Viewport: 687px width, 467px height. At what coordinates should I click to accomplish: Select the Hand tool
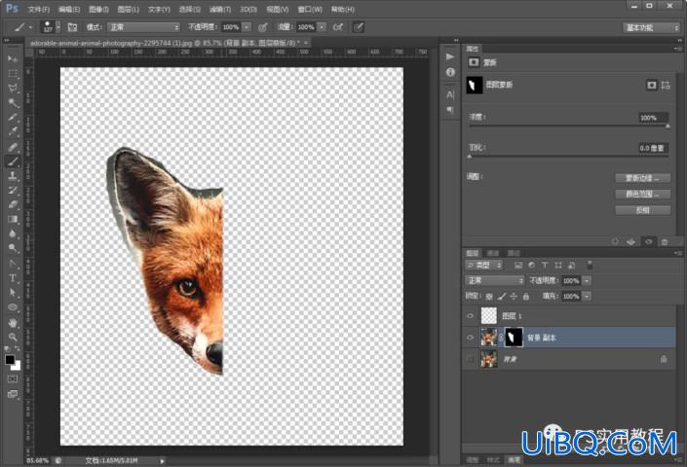point(13,323)
